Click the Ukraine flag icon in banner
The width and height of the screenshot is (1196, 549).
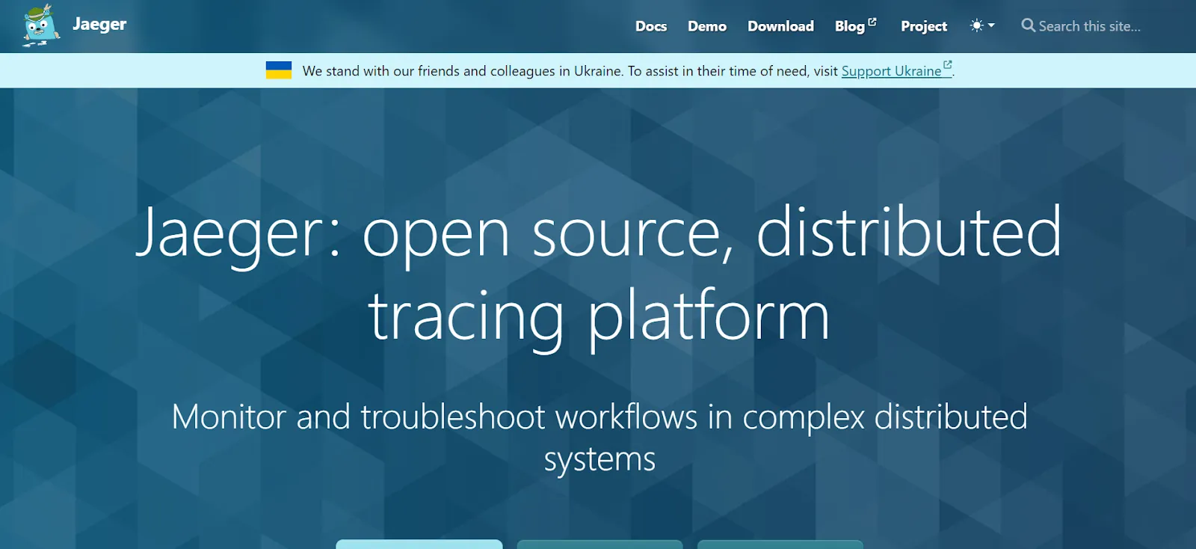pos(279,70)
